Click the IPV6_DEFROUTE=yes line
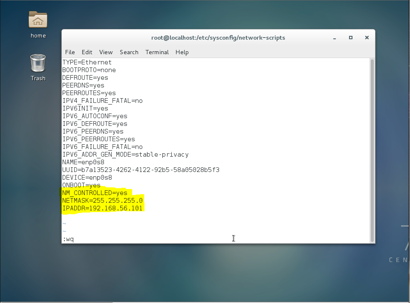 coord(95,124)
